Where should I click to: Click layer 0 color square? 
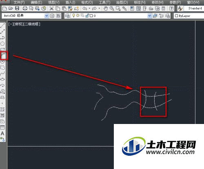[x=91, y=16]
